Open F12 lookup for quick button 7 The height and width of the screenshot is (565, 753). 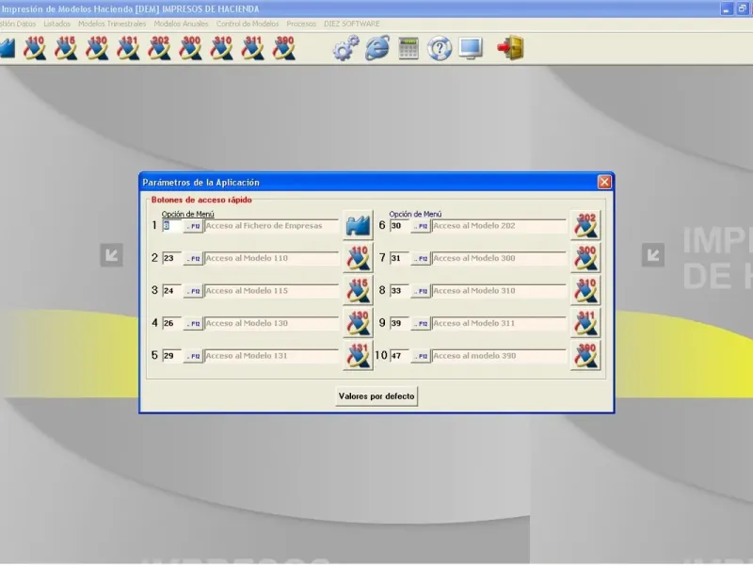(421, 258)
